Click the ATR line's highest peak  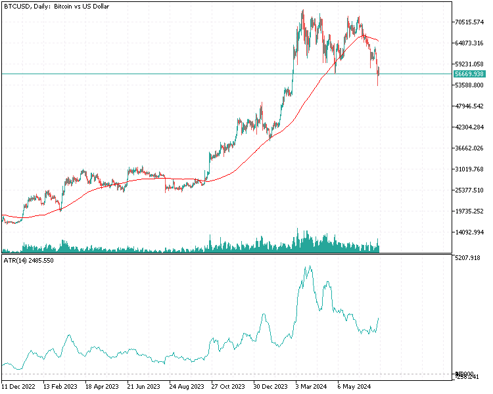click(x=309, y=267)
